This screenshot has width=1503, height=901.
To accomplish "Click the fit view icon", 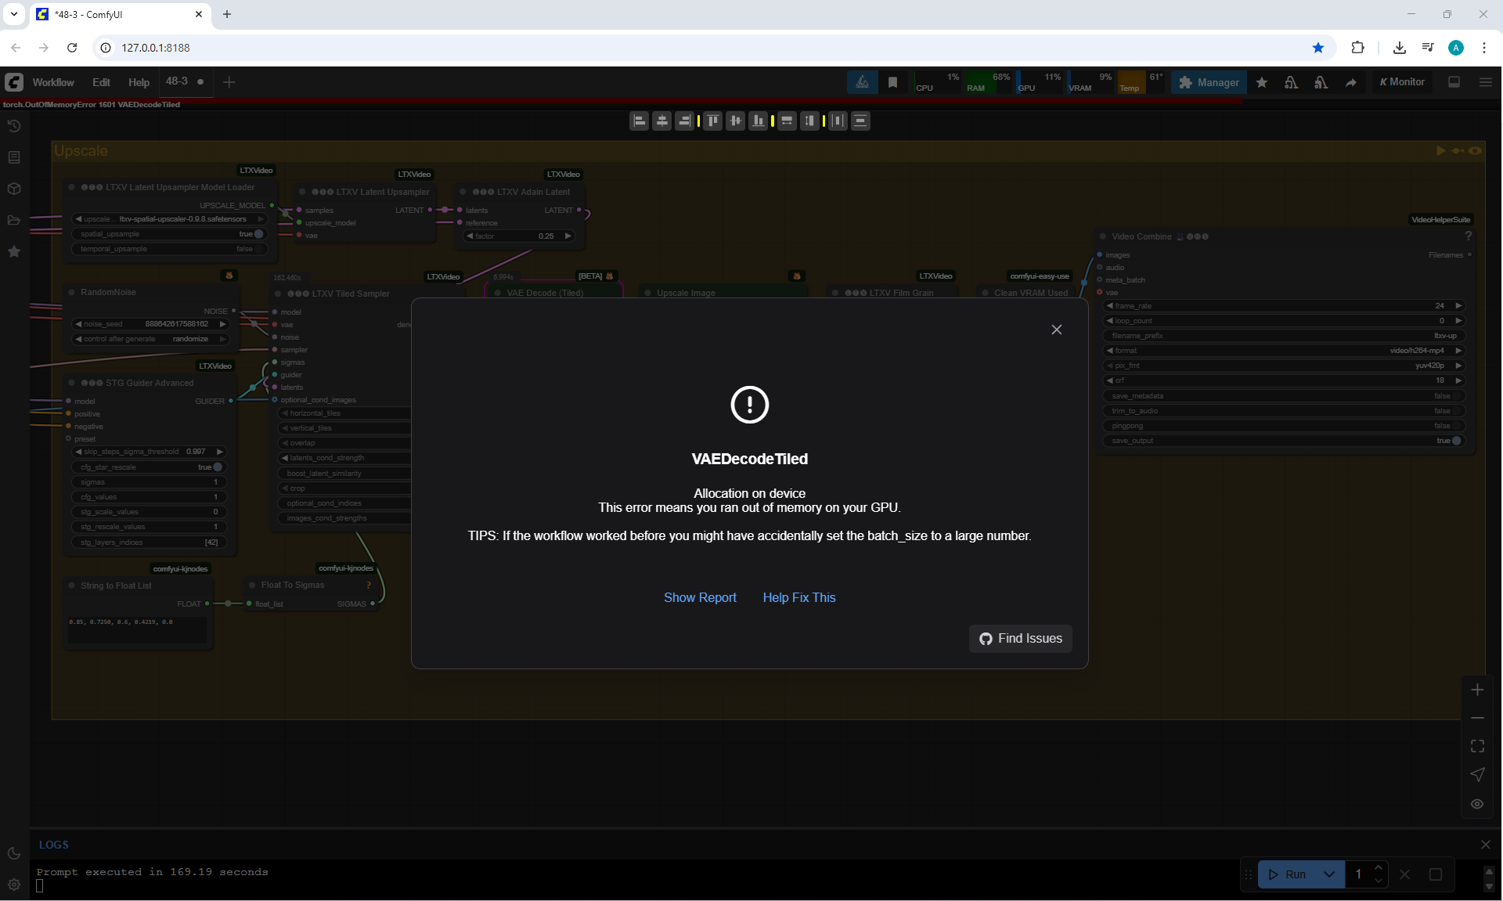I will pos(1477,746).
